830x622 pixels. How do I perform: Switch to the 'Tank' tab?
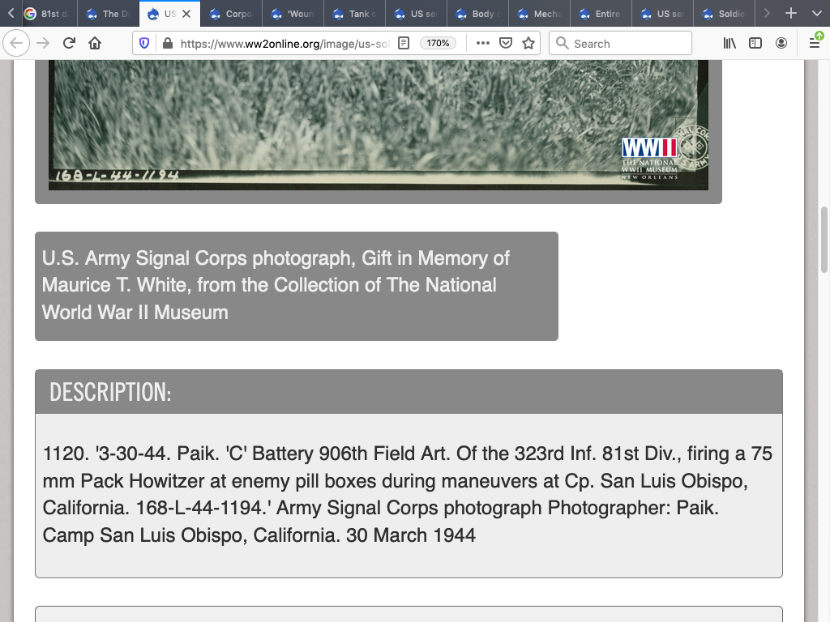353,14
